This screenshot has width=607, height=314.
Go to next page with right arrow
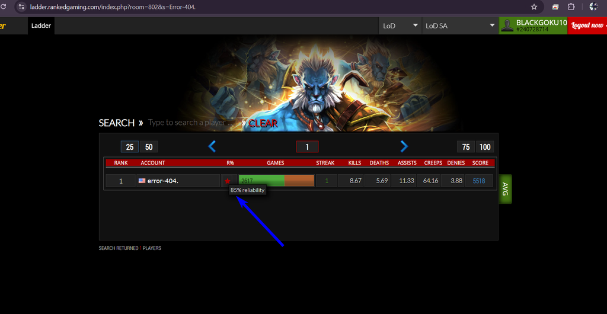pos(404,146)
